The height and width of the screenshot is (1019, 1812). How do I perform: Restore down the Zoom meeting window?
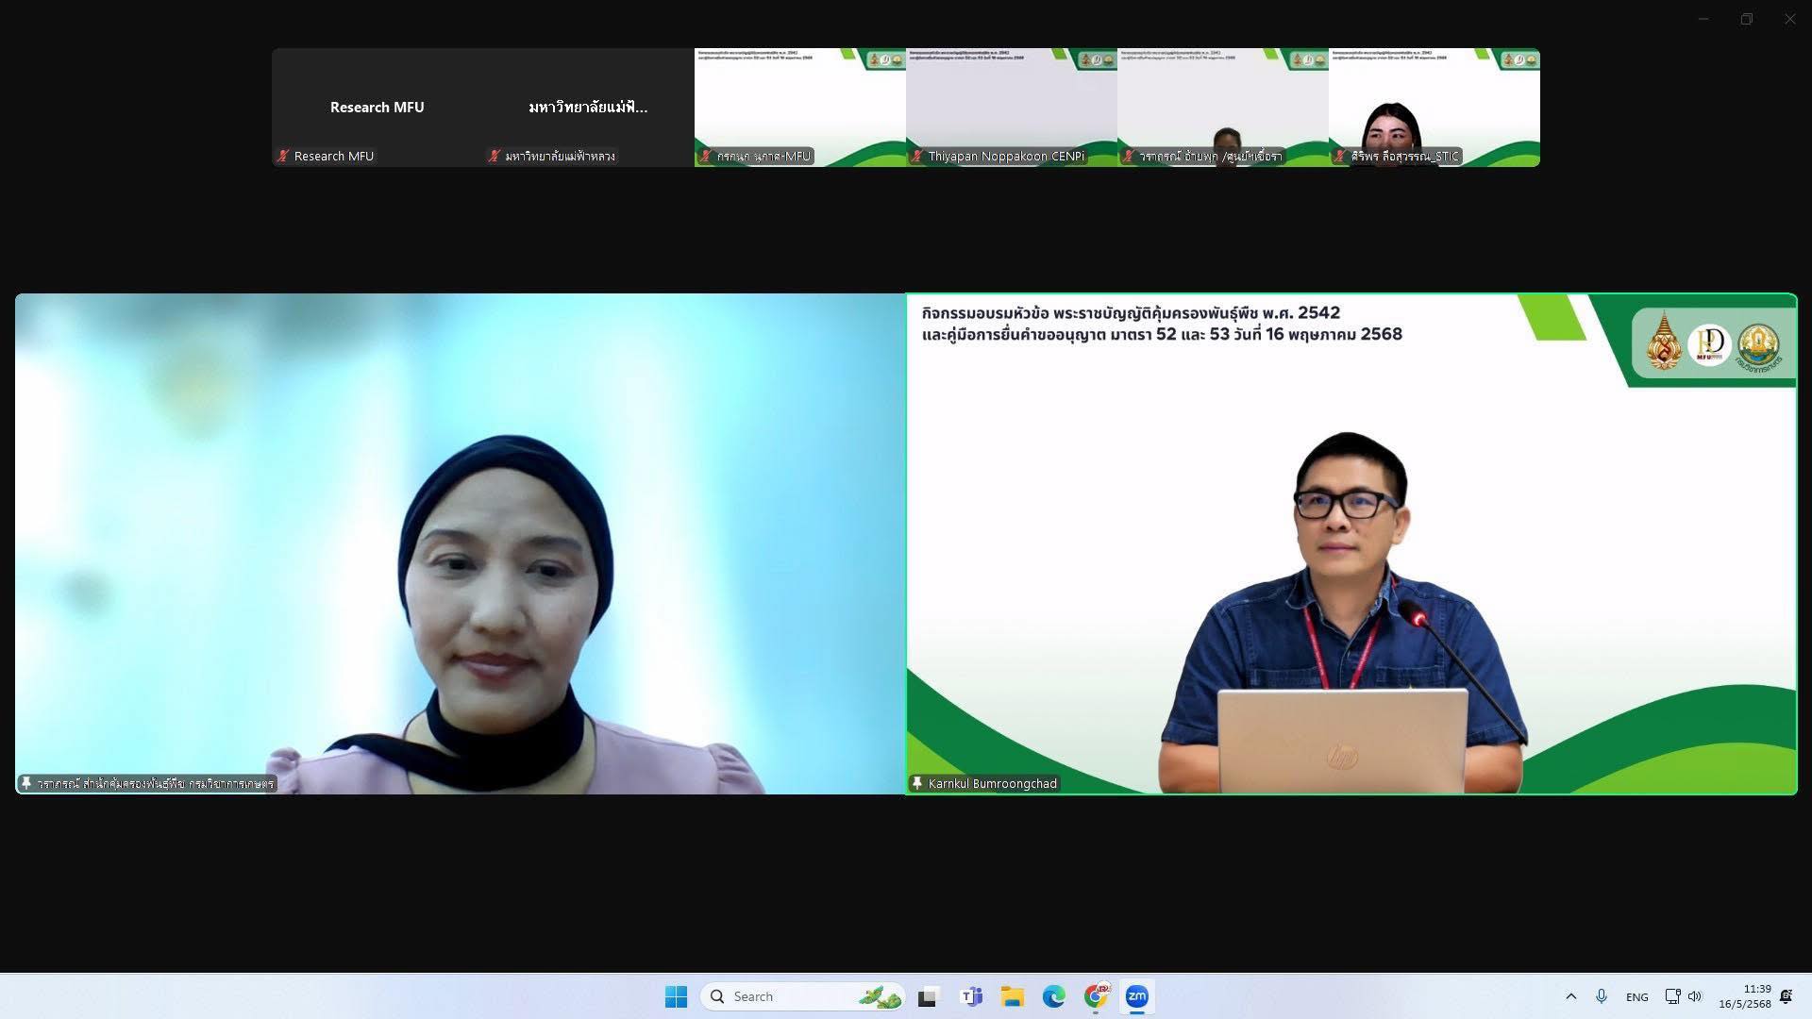(1747, 19)
